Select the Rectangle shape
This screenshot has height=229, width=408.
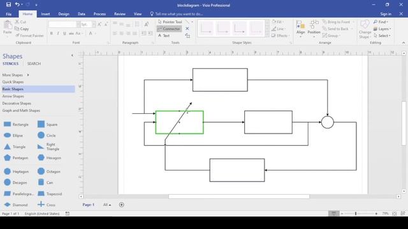coord(16,125)
